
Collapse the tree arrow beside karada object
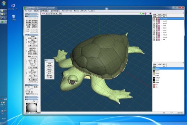pyautogui.click(x=162, y=19)
